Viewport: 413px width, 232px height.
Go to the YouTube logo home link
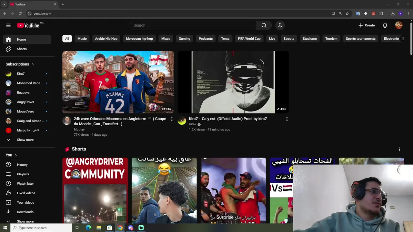click(28, 25)
